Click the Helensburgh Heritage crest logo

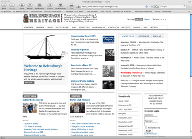[x=26, y=18]
